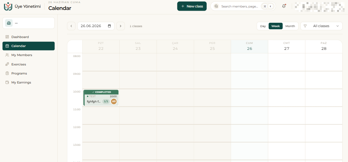The image size is (348, 162).
Task: Click the AR avatar on the class card
Action: 114,102
